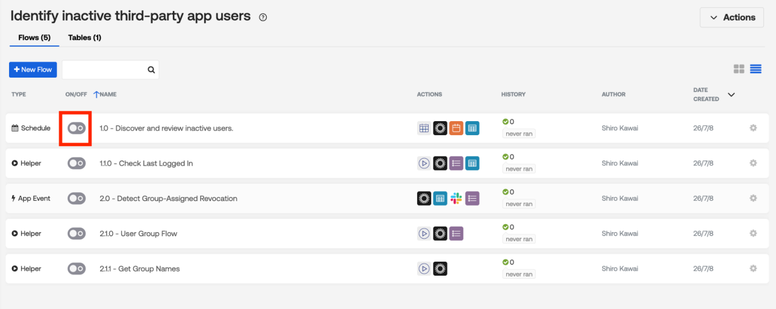776x309 pixels.
Task: Open 1.1.0 - Check Last Logged In flow
Action: pos(146,164)
